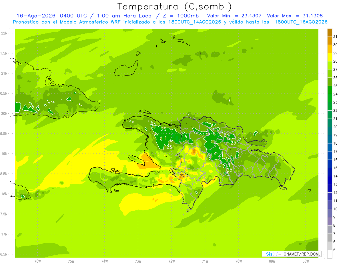Click "Valor Min. = 23.4307" text
Image resolution: width=343 pixels, height=265 pixels.
point(234,16)
